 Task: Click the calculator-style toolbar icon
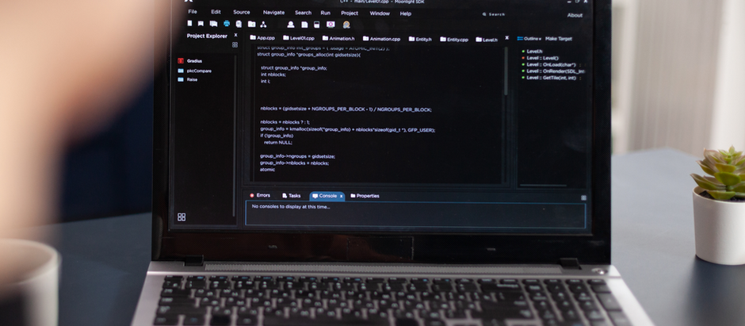pyautogui.click(x=316, y=25)
